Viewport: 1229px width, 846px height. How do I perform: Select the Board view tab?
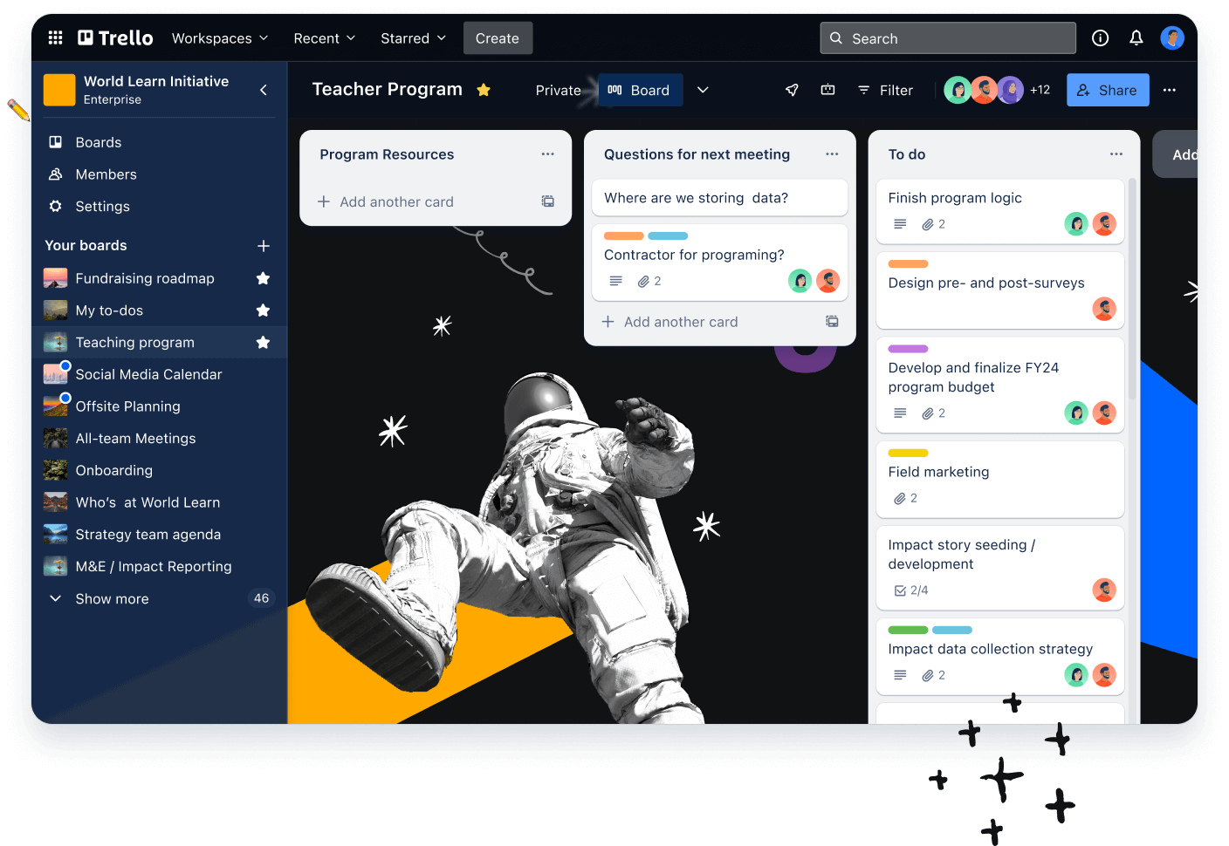(x=640, y=90)
